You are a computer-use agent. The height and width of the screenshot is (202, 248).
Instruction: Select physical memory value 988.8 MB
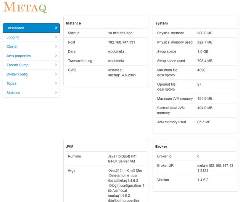[205, 33]
